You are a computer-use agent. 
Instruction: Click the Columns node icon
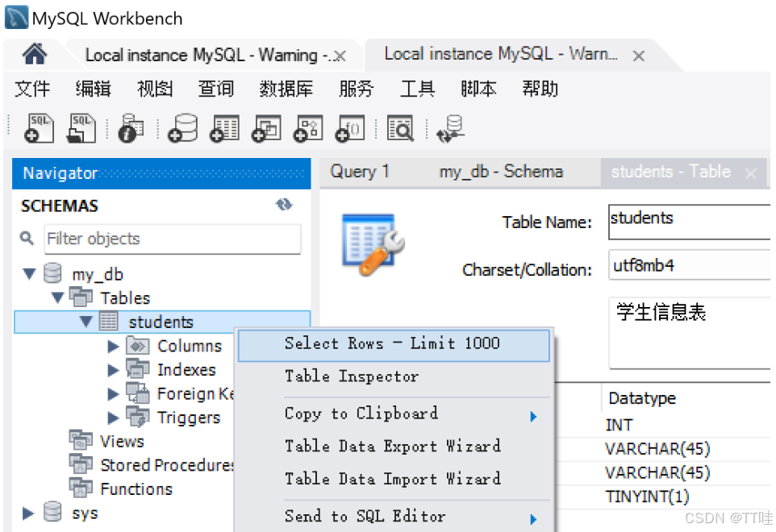point(138,345)
